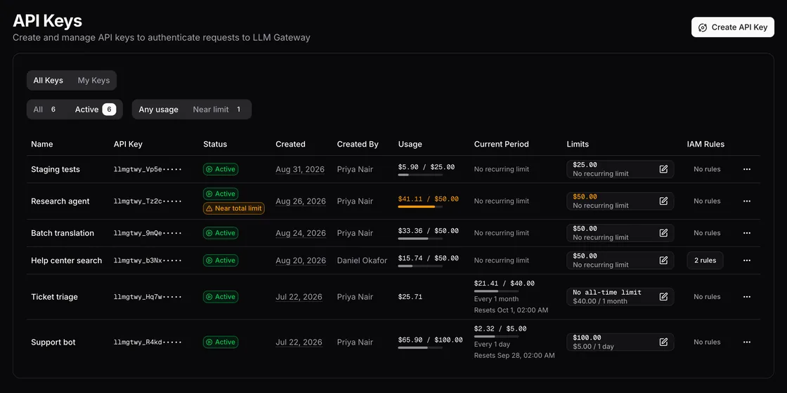Open more actions for Support bot
787x393 pixels.
pos(747,342)
